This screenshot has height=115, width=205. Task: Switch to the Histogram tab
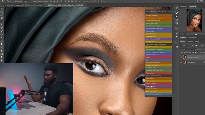pos(184,6)
